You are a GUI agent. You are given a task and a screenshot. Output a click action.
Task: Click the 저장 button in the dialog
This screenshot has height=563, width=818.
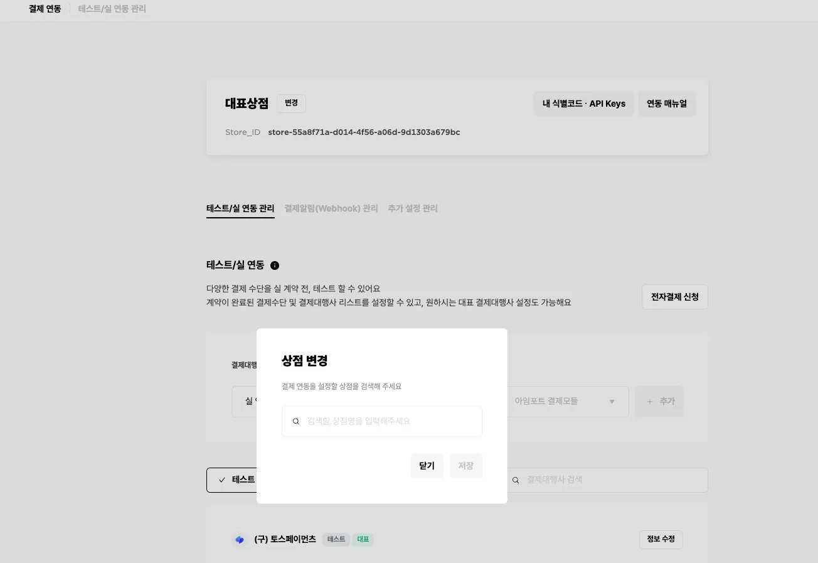465,466
